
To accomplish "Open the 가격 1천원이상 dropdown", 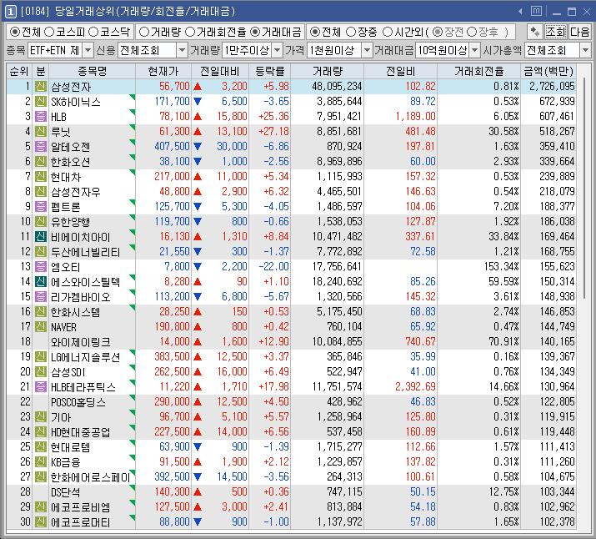I will coord(367,50).
